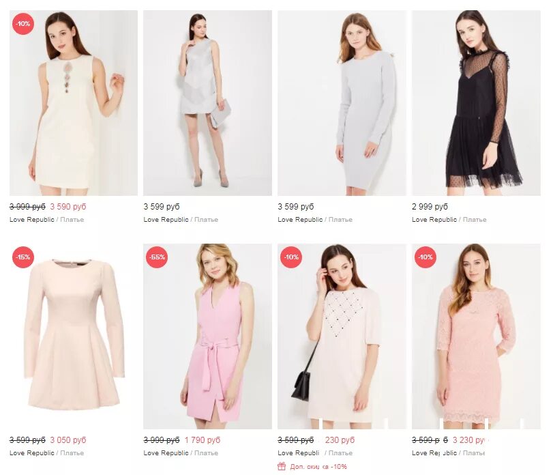Click the -10% badge on beaded dress
This screenshot has height=475, width=553.
coord(291,257)
